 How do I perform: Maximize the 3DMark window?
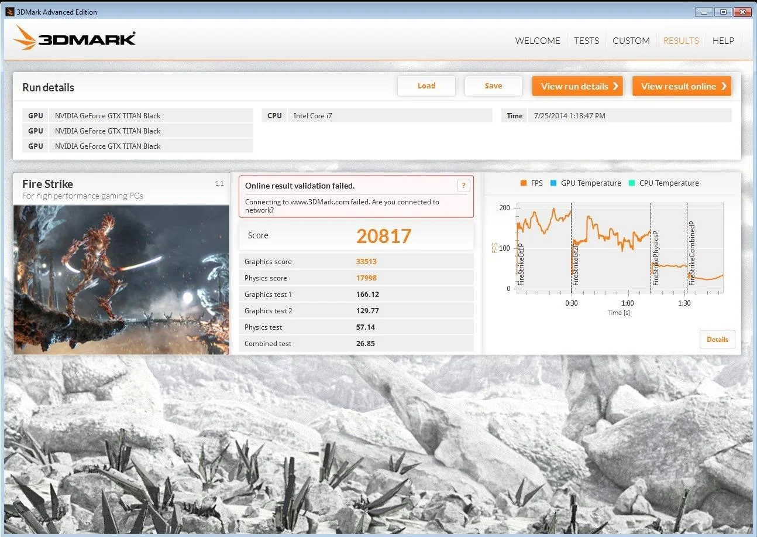point(724,12)
